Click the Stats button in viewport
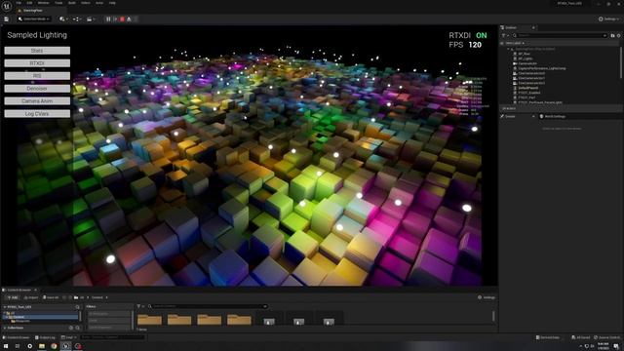 click(x=37, y=51)
